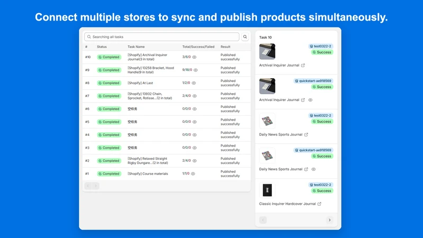Image resolution: width=423 pixels, height=238 pixels.
Task: Click 'Published successfully' result for task #1
Action: click(230, 173)
